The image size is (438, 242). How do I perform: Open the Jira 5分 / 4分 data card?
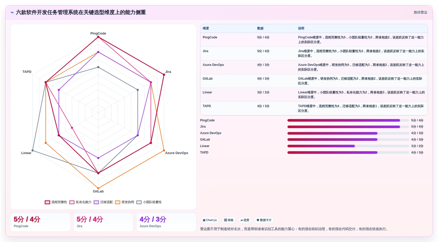pyautogui.click(x=103, y=222)
